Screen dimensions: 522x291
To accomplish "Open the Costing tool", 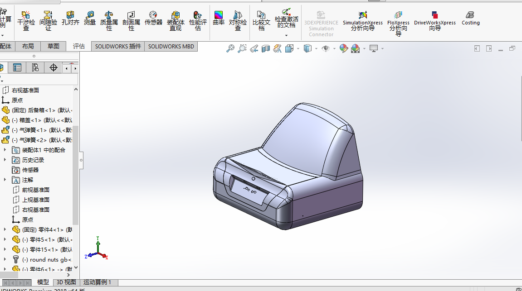I will (470, 18).
